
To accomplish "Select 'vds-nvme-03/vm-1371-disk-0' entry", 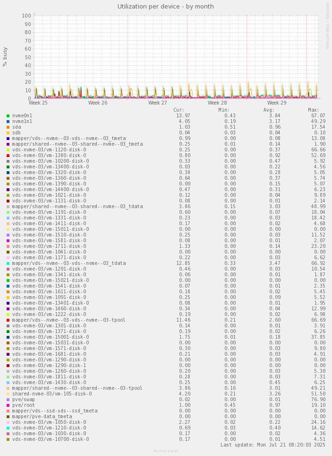I will 49,331.
